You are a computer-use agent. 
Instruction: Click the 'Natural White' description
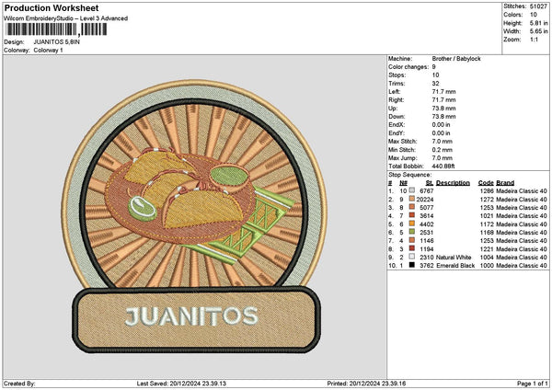pyautogui.click(x=454, y=258)
